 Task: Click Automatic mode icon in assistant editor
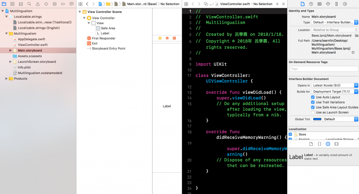point(206,4)
